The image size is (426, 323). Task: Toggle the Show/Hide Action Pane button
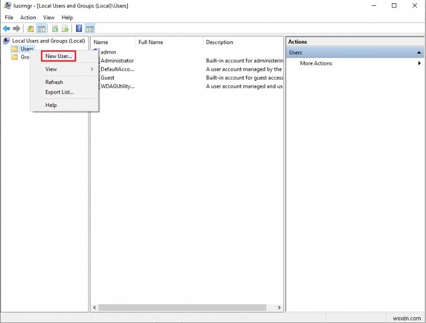tap(90, 28)
